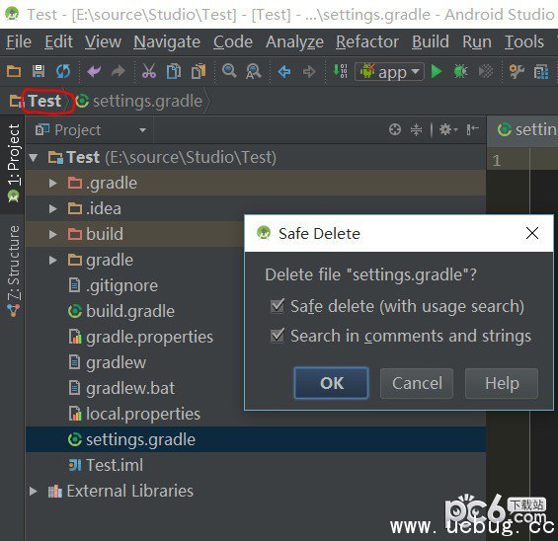Viewport: 558px width, 541px height.
Task: Select gradle.properties in tree
Action: pos(149,337)
